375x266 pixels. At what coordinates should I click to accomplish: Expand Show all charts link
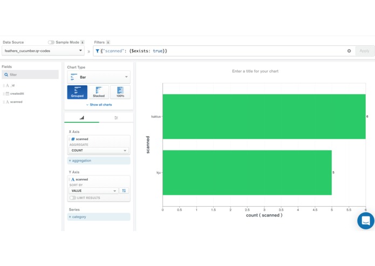point(99,104)
